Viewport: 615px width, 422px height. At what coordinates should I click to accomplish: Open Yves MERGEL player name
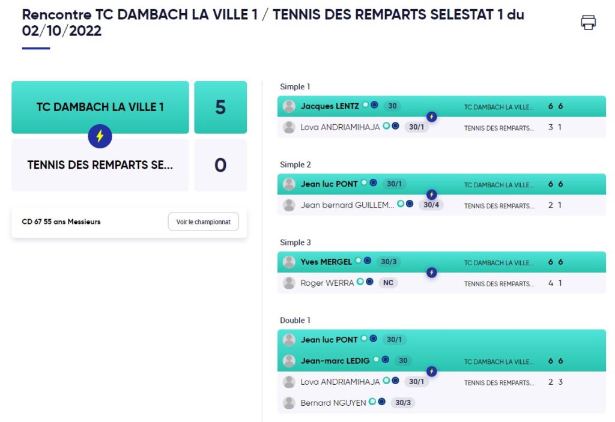(x=326, y=262)
